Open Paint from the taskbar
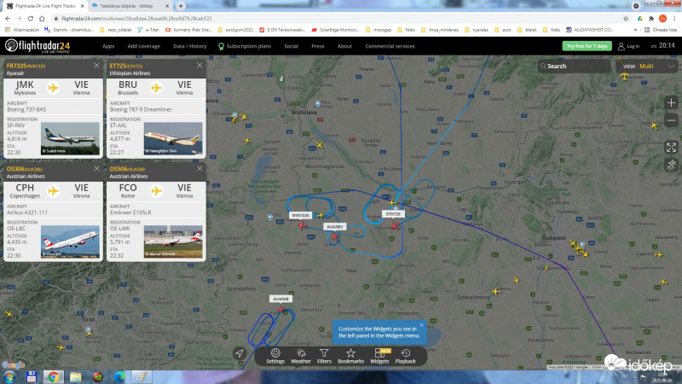 tap(141, 377)
